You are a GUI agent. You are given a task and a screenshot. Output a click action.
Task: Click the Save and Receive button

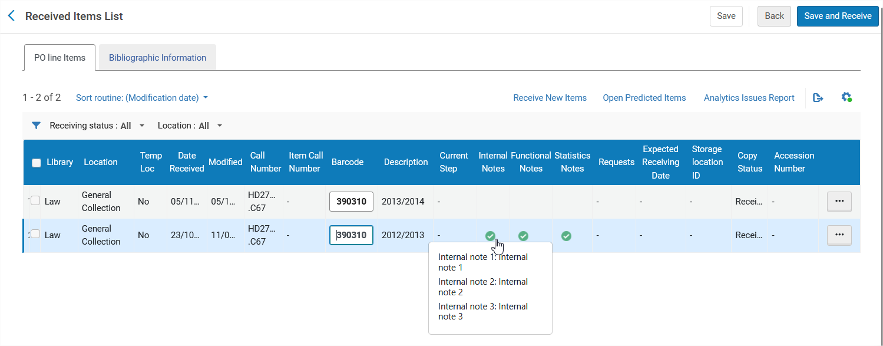[837, 16]
